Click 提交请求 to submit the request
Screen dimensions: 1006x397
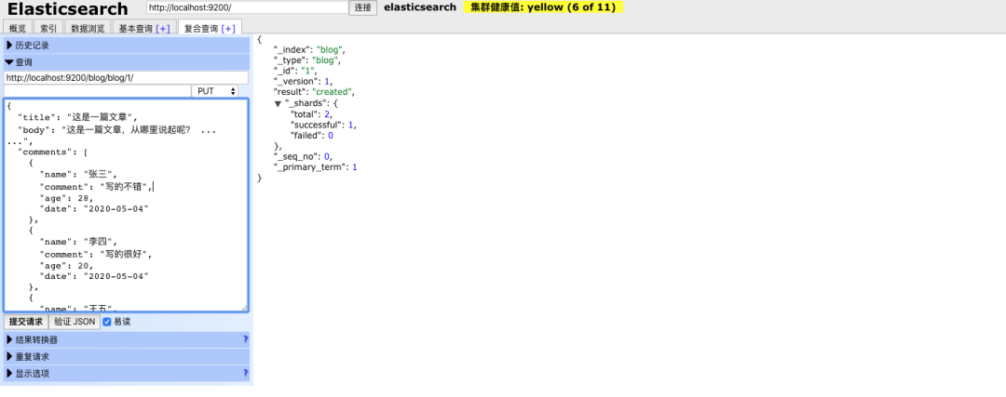pos(26,322)
